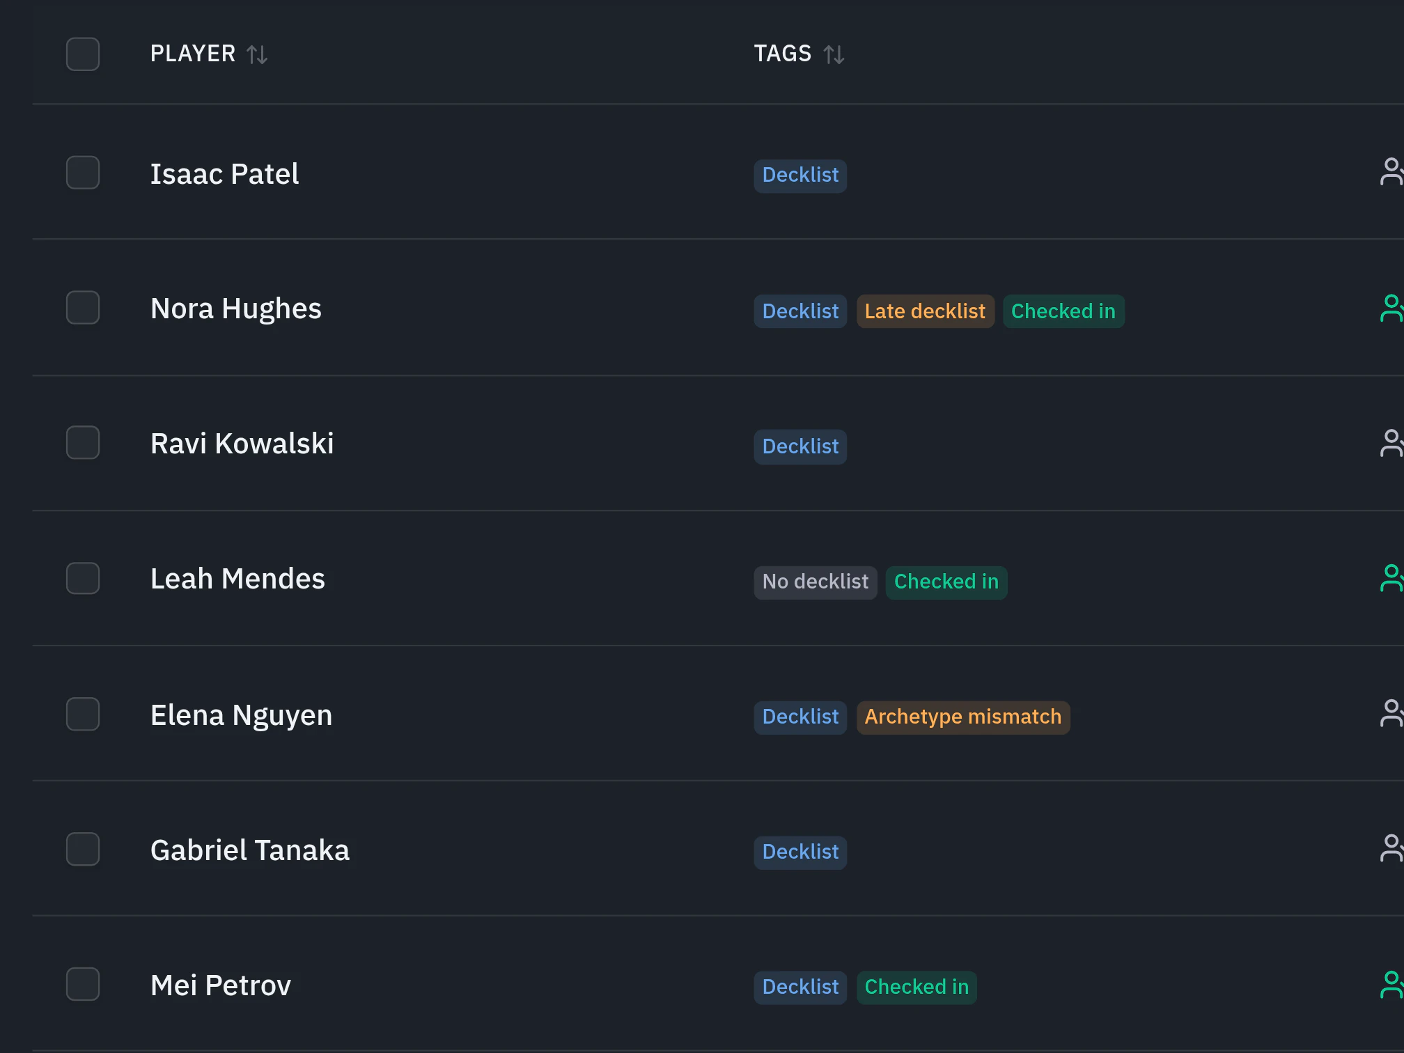Sort by the PLAYER column arrows

click(x=257, y=54)
